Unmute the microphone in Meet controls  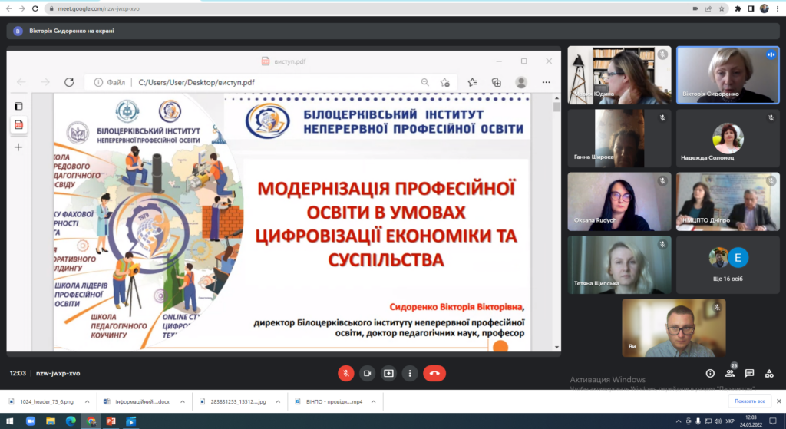point(346,373)
